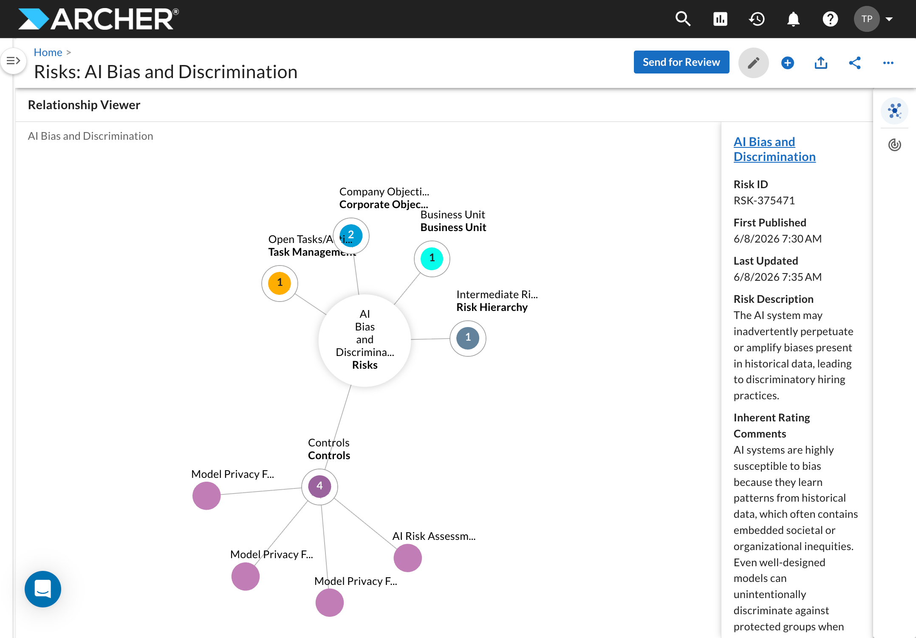The image size is (916, 638).
Task: Open the reports chart icon
Action: 720,19
